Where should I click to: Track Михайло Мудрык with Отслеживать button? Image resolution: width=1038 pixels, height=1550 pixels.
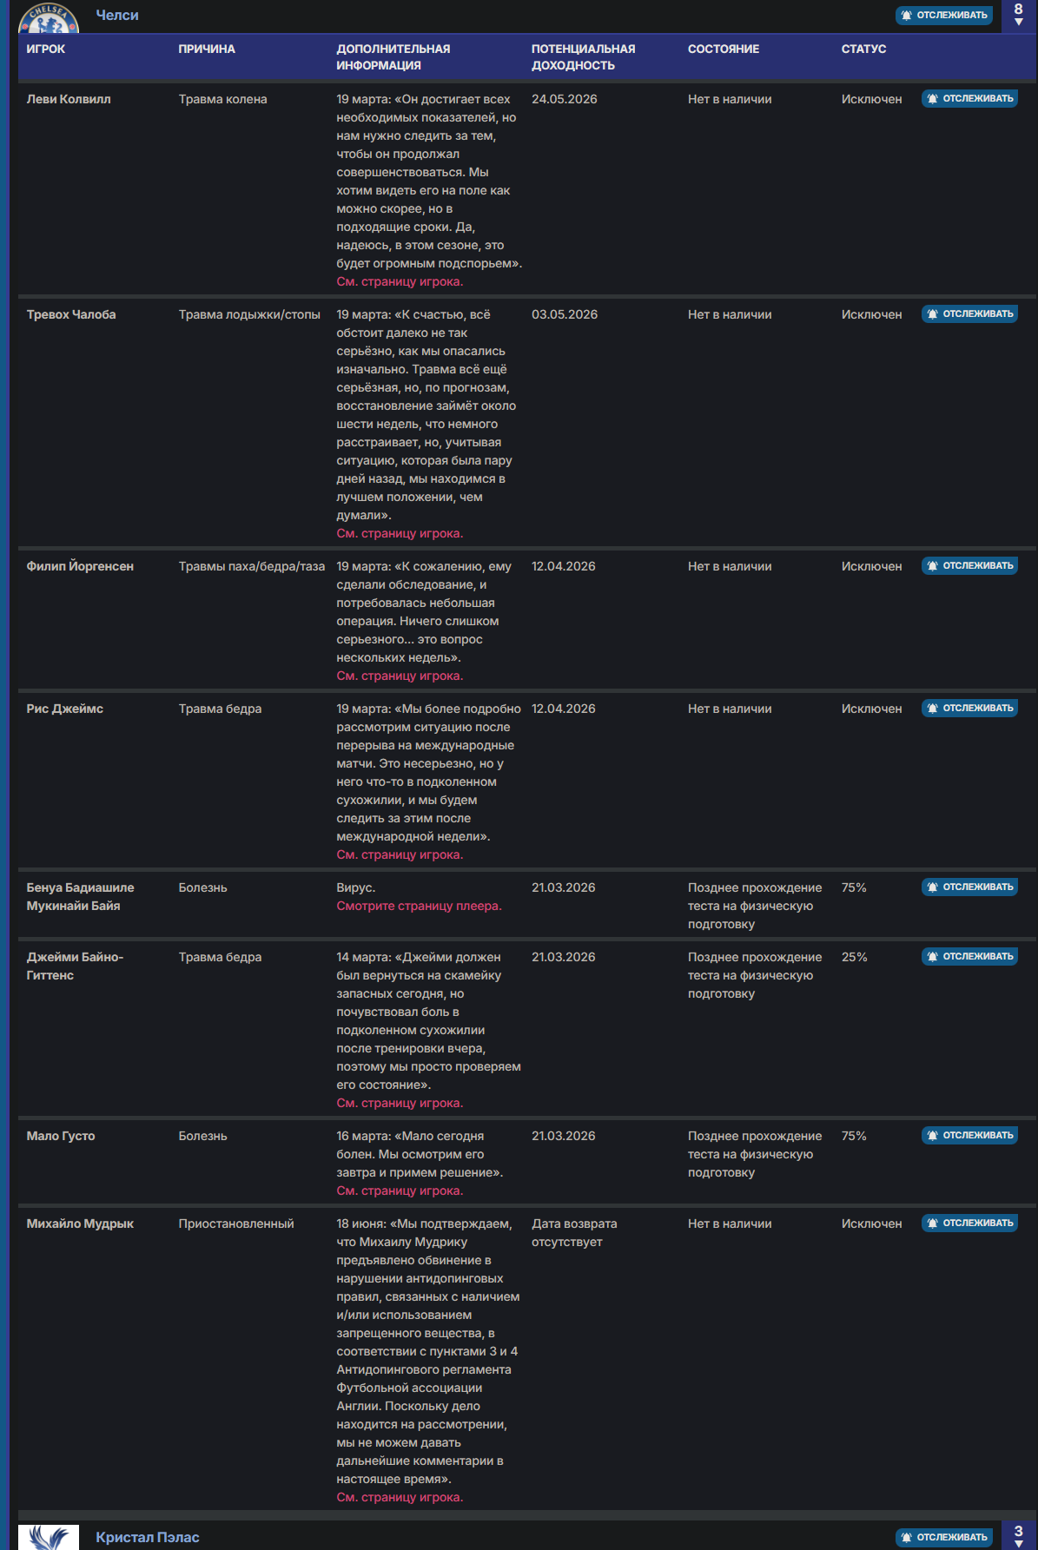coord(969,1224)
